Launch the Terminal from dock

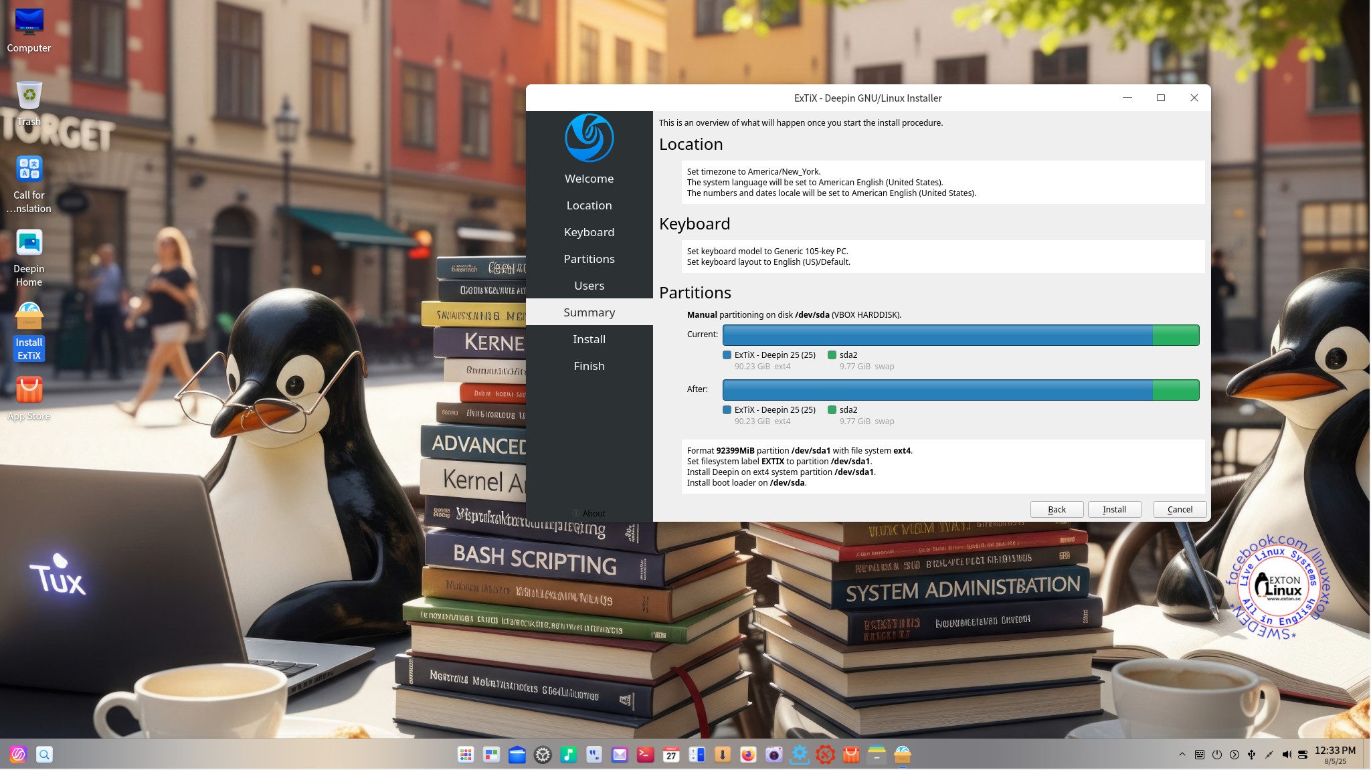coord(646,755)
